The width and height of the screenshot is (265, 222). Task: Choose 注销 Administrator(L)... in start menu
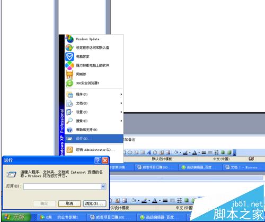click(94, 150)
